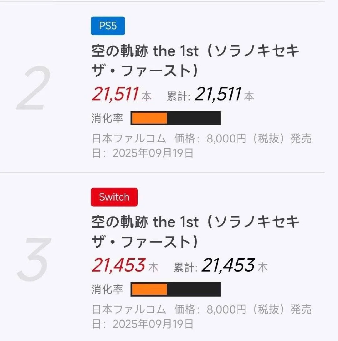
Task: Click the red weekly sales figure 21,511
Action: point(115,94)
